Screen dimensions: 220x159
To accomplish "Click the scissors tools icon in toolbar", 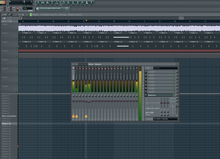I will 77,3.
